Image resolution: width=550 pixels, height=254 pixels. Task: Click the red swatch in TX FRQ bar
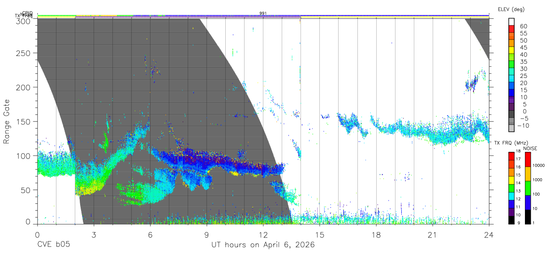[511, 156]
